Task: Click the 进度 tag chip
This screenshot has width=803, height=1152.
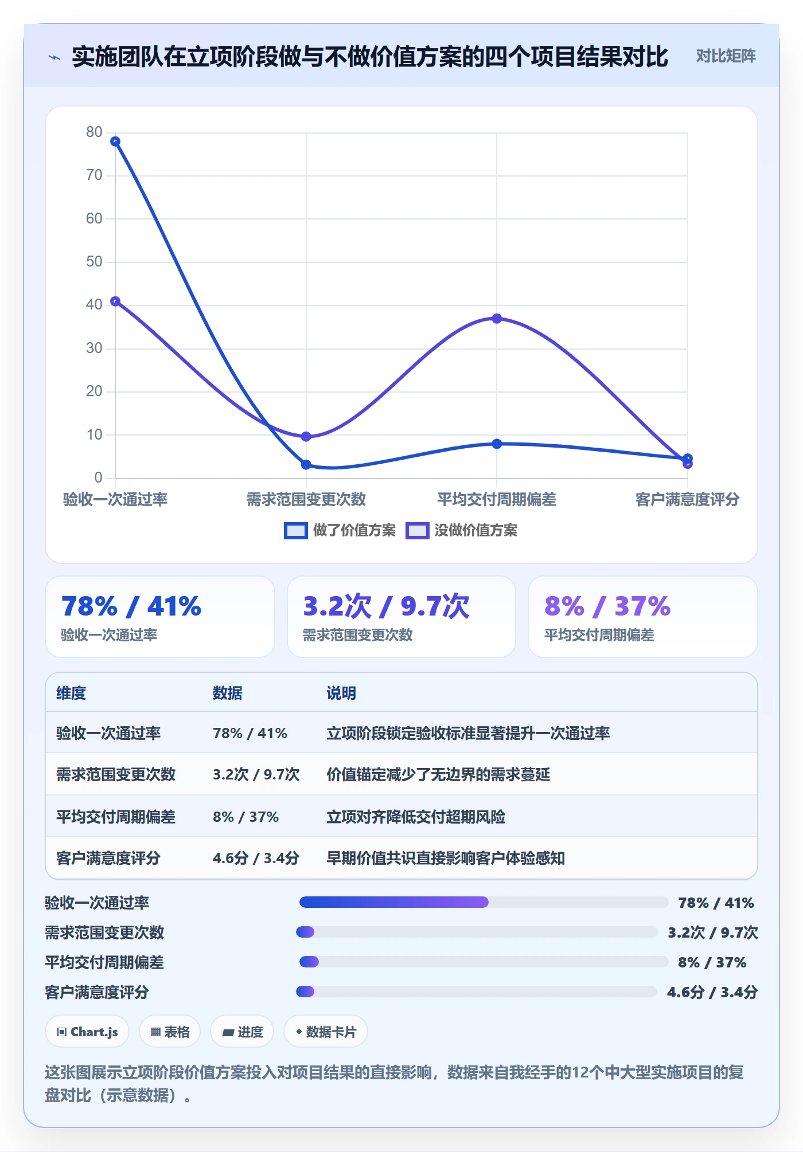Action: click(242, 1032)
